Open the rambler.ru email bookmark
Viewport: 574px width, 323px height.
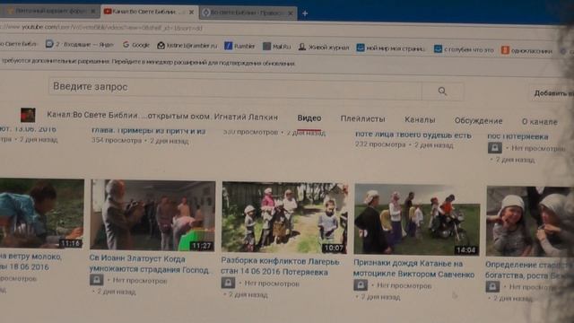[187, 46]
